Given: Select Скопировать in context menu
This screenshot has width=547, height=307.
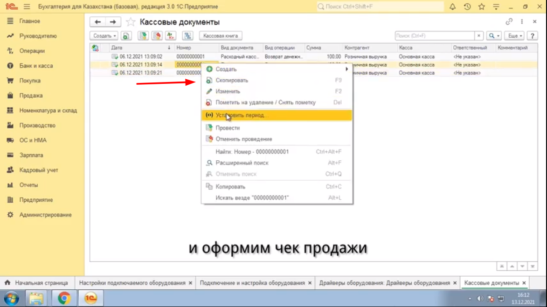Looking at the screenshot, I should (277, 80).
